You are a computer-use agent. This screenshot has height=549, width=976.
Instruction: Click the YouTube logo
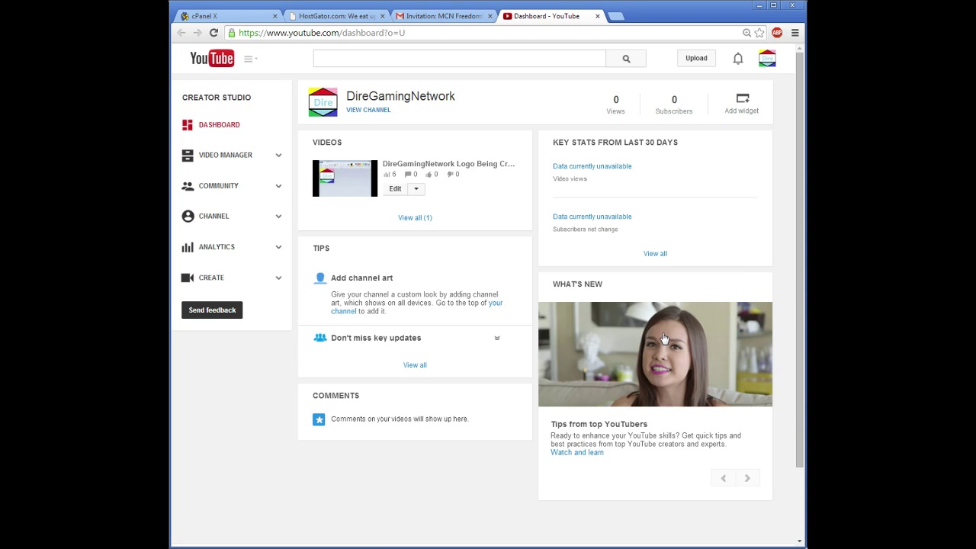tap(212, 59)
